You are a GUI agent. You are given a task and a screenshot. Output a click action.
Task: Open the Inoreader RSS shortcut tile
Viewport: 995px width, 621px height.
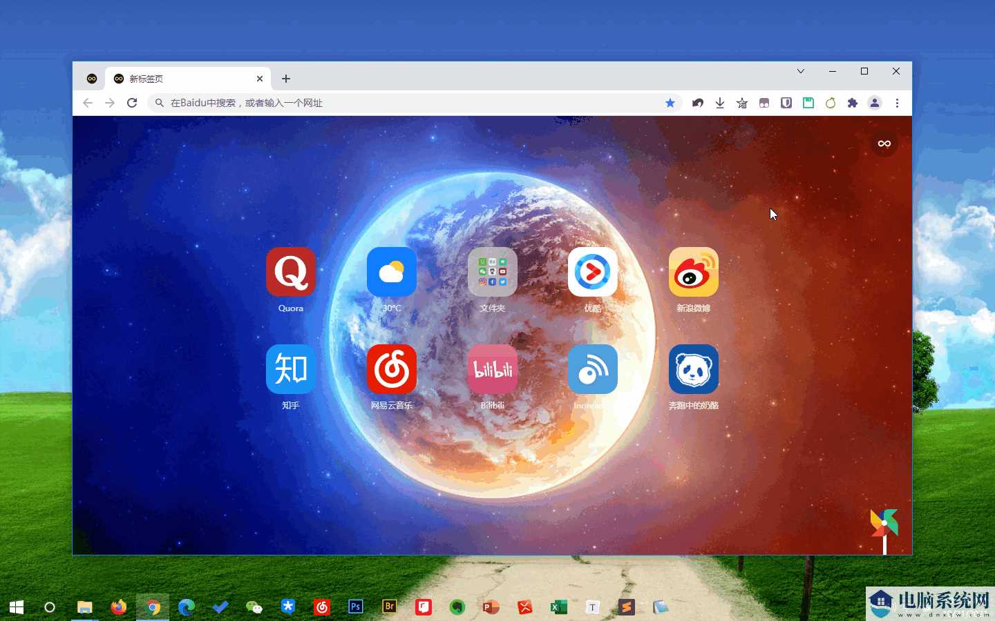[593, 369]
